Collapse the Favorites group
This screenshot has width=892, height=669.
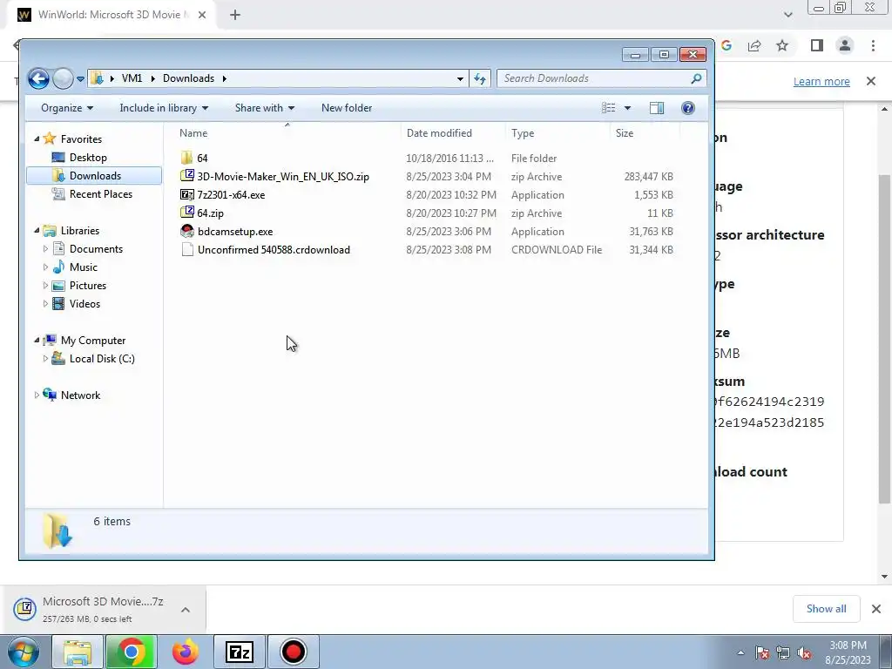pos(37,139)
